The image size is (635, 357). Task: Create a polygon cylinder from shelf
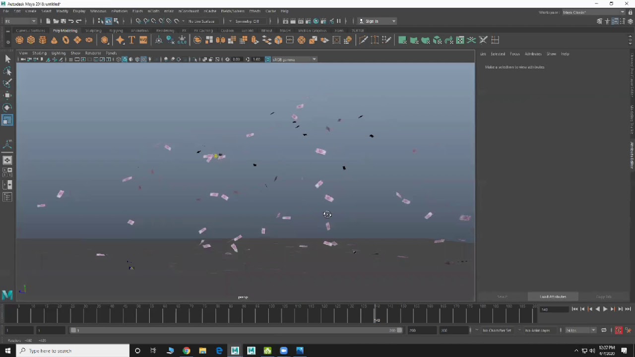pos(43,40)
